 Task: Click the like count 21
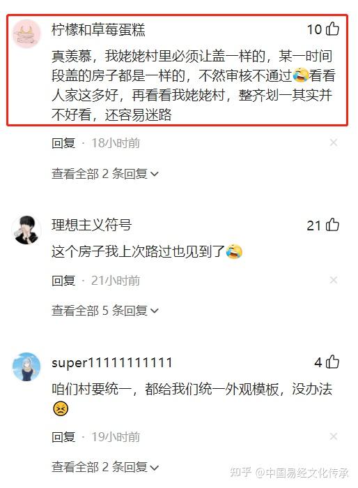[x=313, y=225]
